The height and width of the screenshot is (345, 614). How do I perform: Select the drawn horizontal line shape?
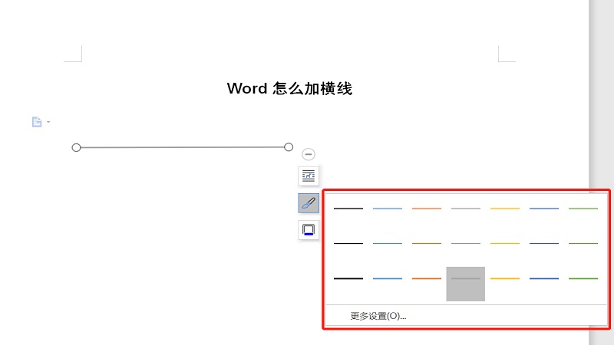click(x=183, y=147)
